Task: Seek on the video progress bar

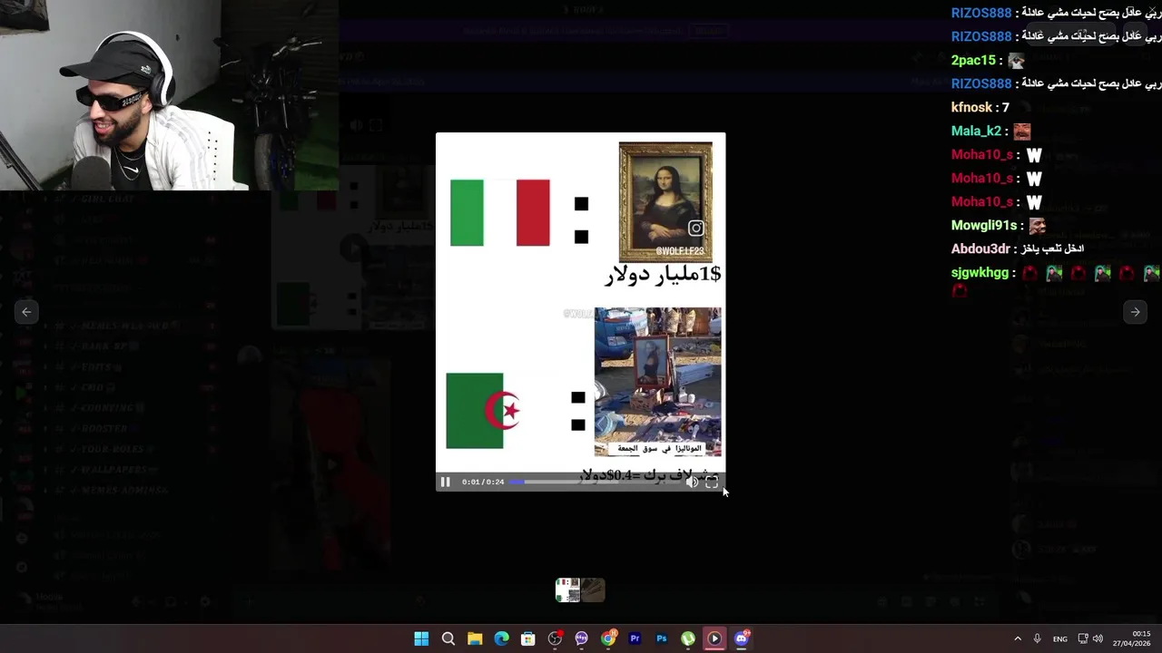Action: point(595,482)
